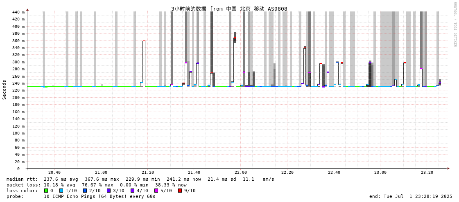Click the 0.00 % min packet loss value

pos(134,185)
